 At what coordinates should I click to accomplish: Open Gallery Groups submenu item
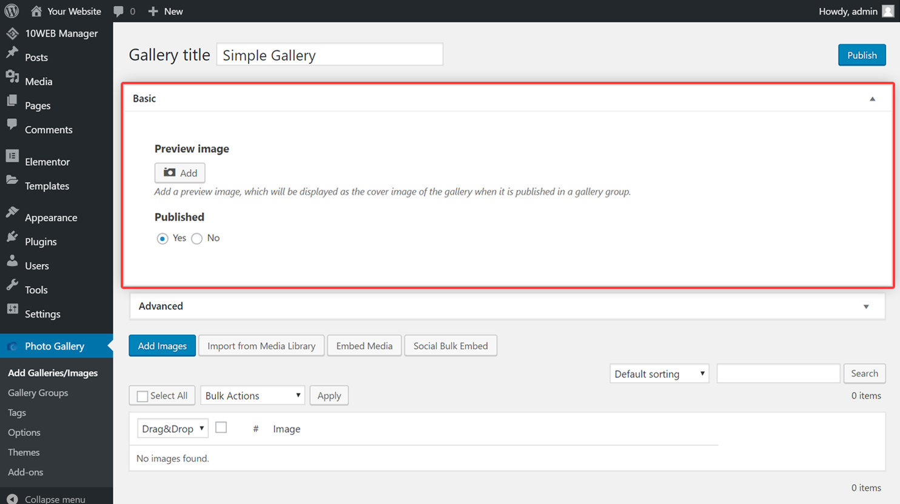pyautogui.click(x=38, y=393)
